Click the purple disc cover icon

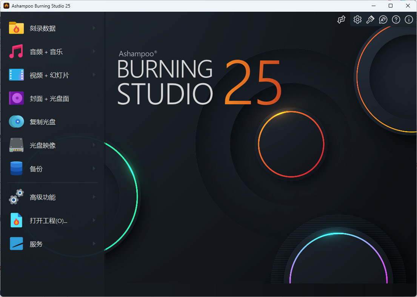pyautogui.click(x=16, y=98)
